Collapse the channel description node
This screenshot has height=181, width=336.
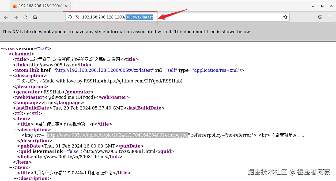point(11,76)
